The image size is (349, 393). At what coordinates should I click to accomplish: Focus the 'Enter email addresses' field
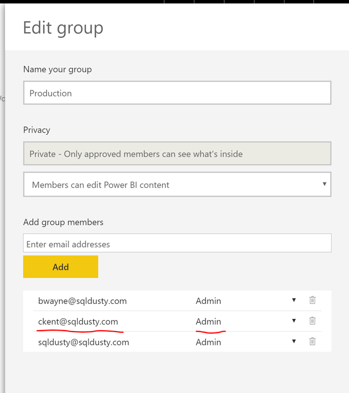177,244
